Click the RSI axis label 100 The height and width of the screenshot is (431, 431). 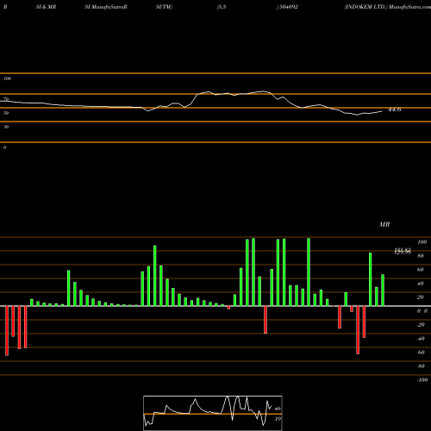[x=7, y=78]
